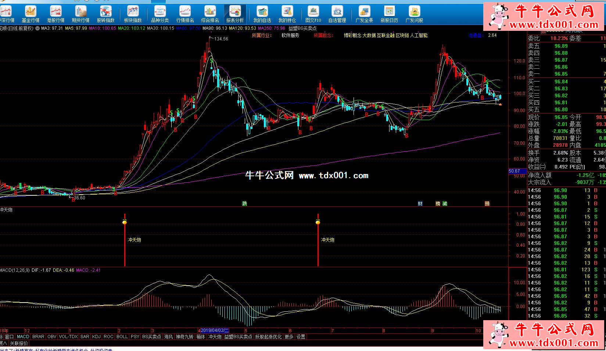Image resolution: width=606 pixels, height=351 pixels.
Task: Click the 预 event marker below the chart
Action: (x=487, y=203)
